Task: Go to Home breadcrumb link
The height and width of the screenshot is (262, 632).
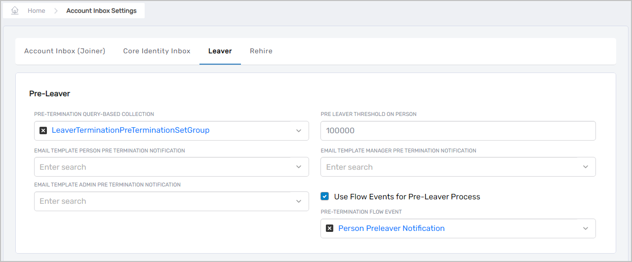Action: (37, 11)
